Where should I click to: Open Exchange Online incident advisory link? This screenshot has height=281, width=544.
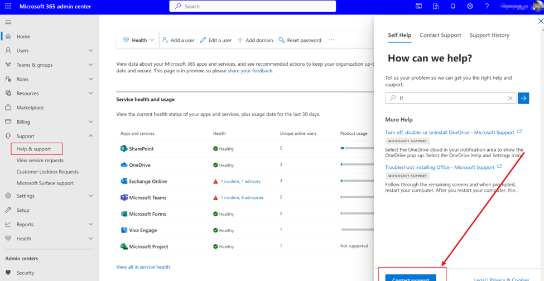pyautogui.click(x=240, y=181)
